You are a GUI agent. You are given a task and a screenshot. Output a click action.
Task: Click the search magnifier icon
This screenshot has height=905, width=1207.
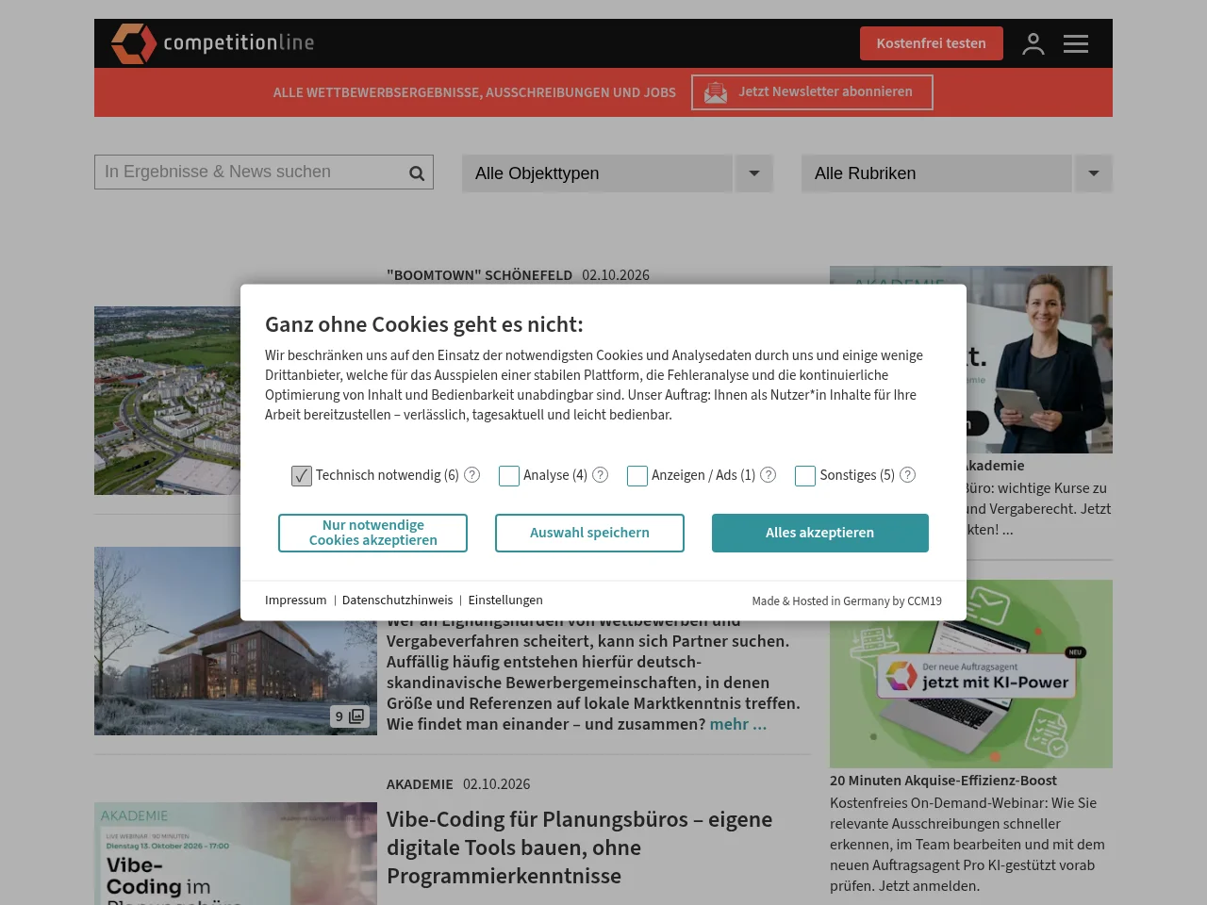[417, 173]
